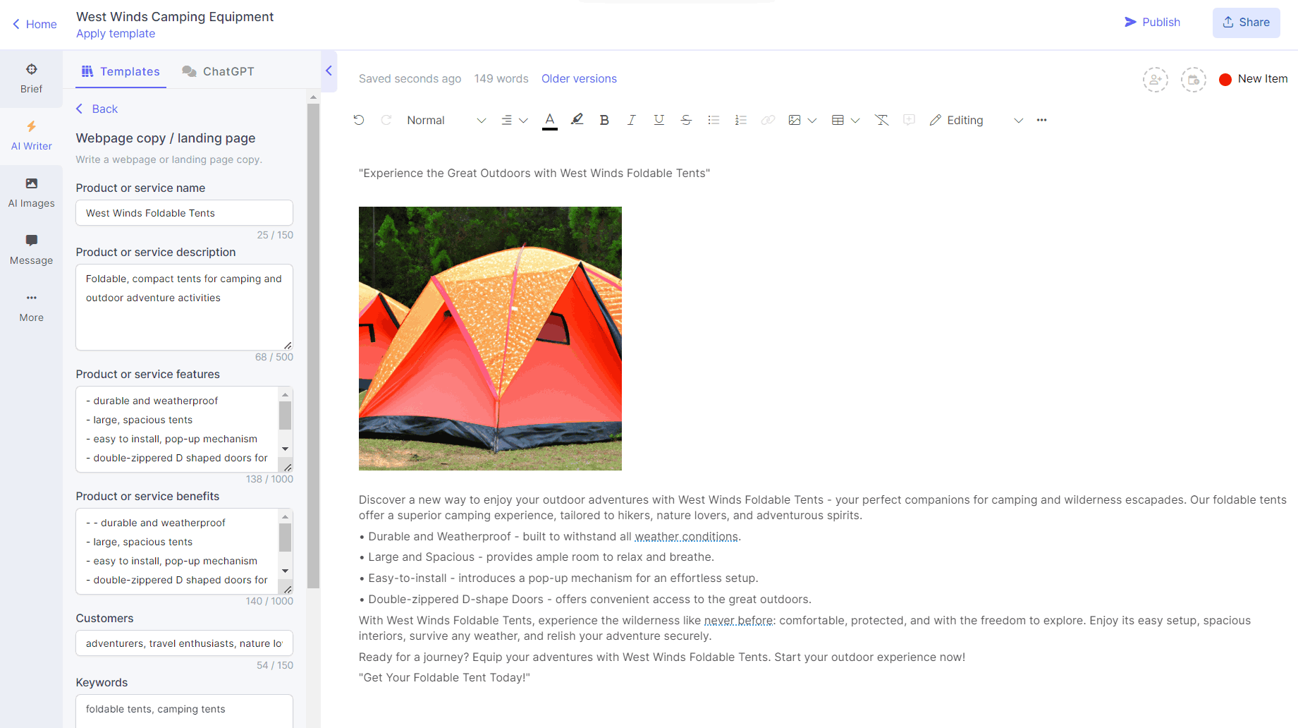The width and height of the screenshot is (1298, 728).
Task: Toggle underline formatting
Action: click(659, 120)
